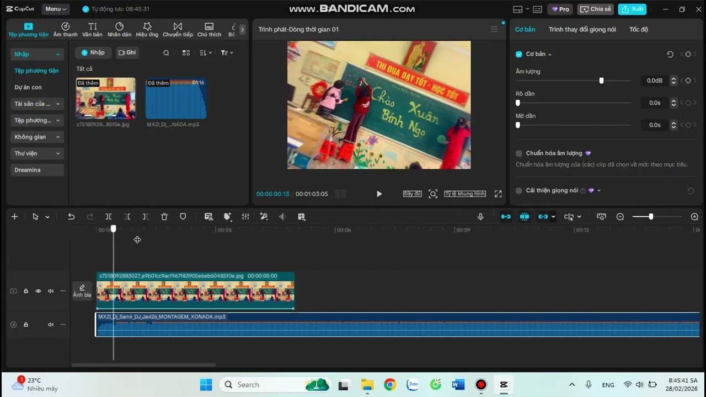Open the Menu dropdown
Viewport: 706px width, 397px height.
[x=56, y=9]
